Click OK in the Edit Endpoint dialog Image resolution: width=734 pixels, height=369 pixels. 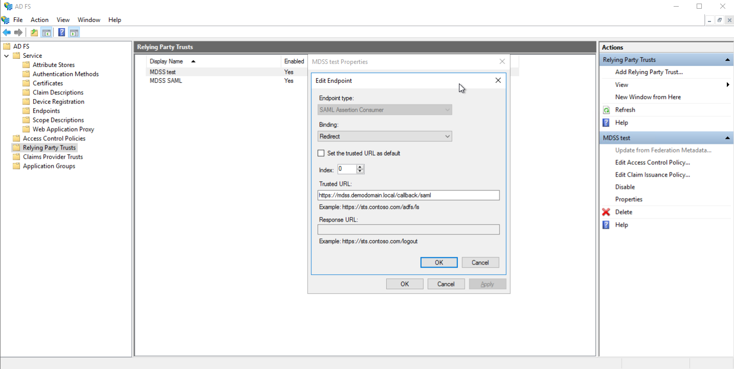(439, 263)
